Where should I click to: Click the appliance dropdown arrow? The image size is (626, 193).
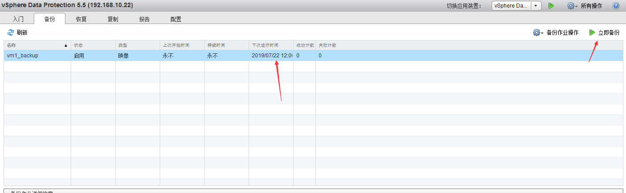click(536, 6)
